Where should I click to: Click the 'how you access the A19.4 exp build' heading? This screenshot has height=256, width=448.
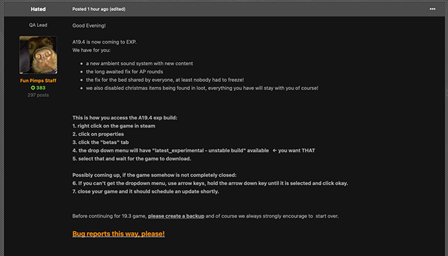[x=124, y=117]
